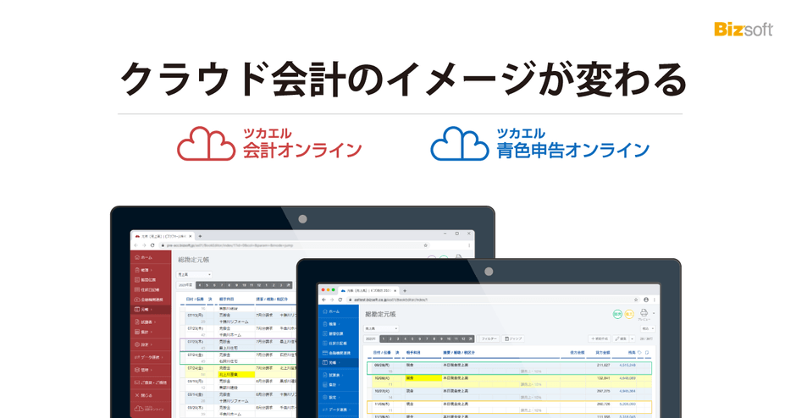Close the browser tab in blue-sidebar window

point(395,291)
